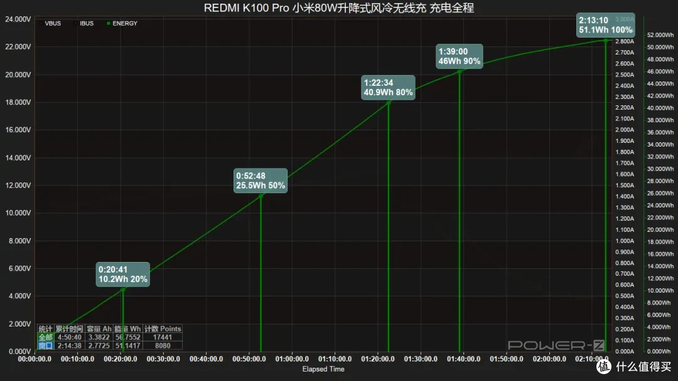Screen dimensions: 678x381
Task: Select the 1:22:34 40.9Wh 80% marker label
Action: point(389,88)
